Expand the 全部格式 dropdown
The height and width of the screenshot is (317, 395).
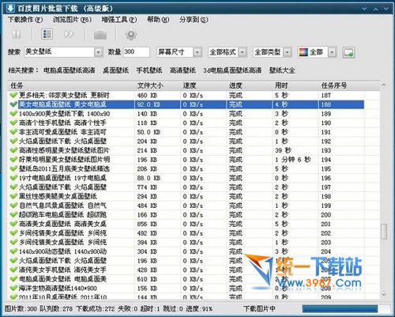(x=243, y=52)
